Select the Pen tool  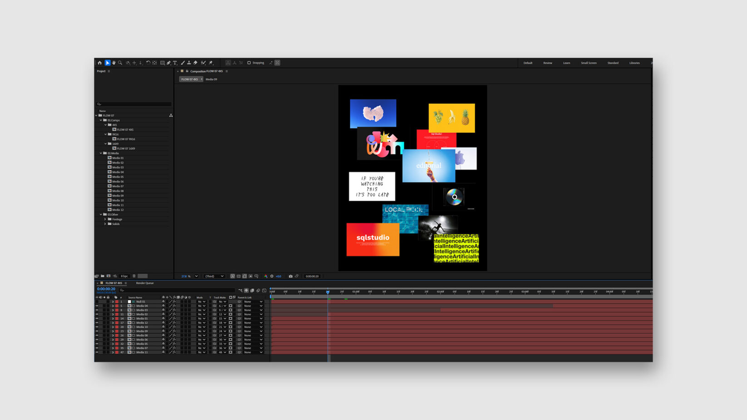point(168,63)
